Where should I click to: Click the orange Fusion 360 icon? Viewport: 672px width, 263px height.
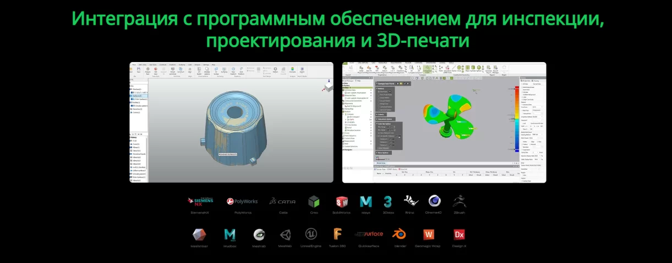[337, 235]
